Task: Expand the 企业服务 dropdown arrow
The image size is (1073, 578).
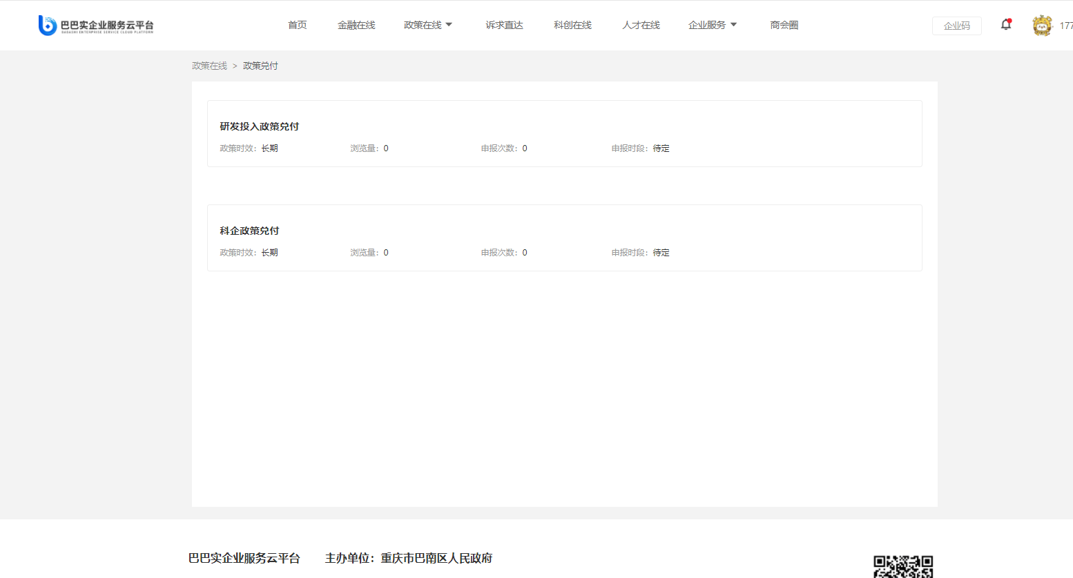Action: click(x=733, y=25)
